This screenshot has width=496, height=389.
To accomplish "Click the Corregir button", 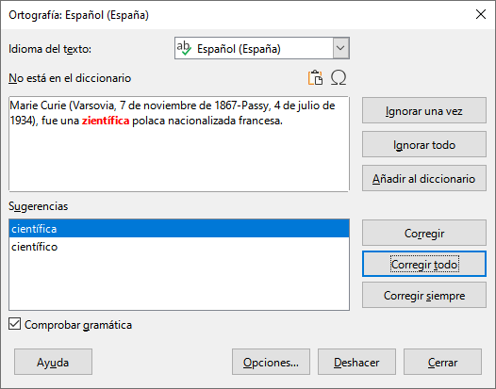I will coord(424,233).
